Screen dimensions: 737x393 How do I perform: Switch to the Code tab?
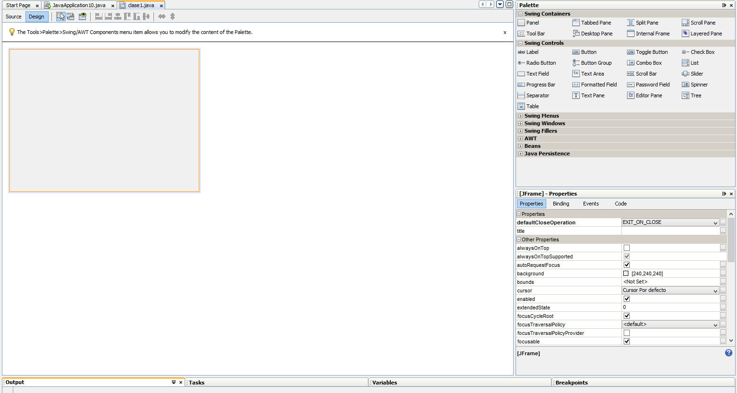(x=621, y=204)
